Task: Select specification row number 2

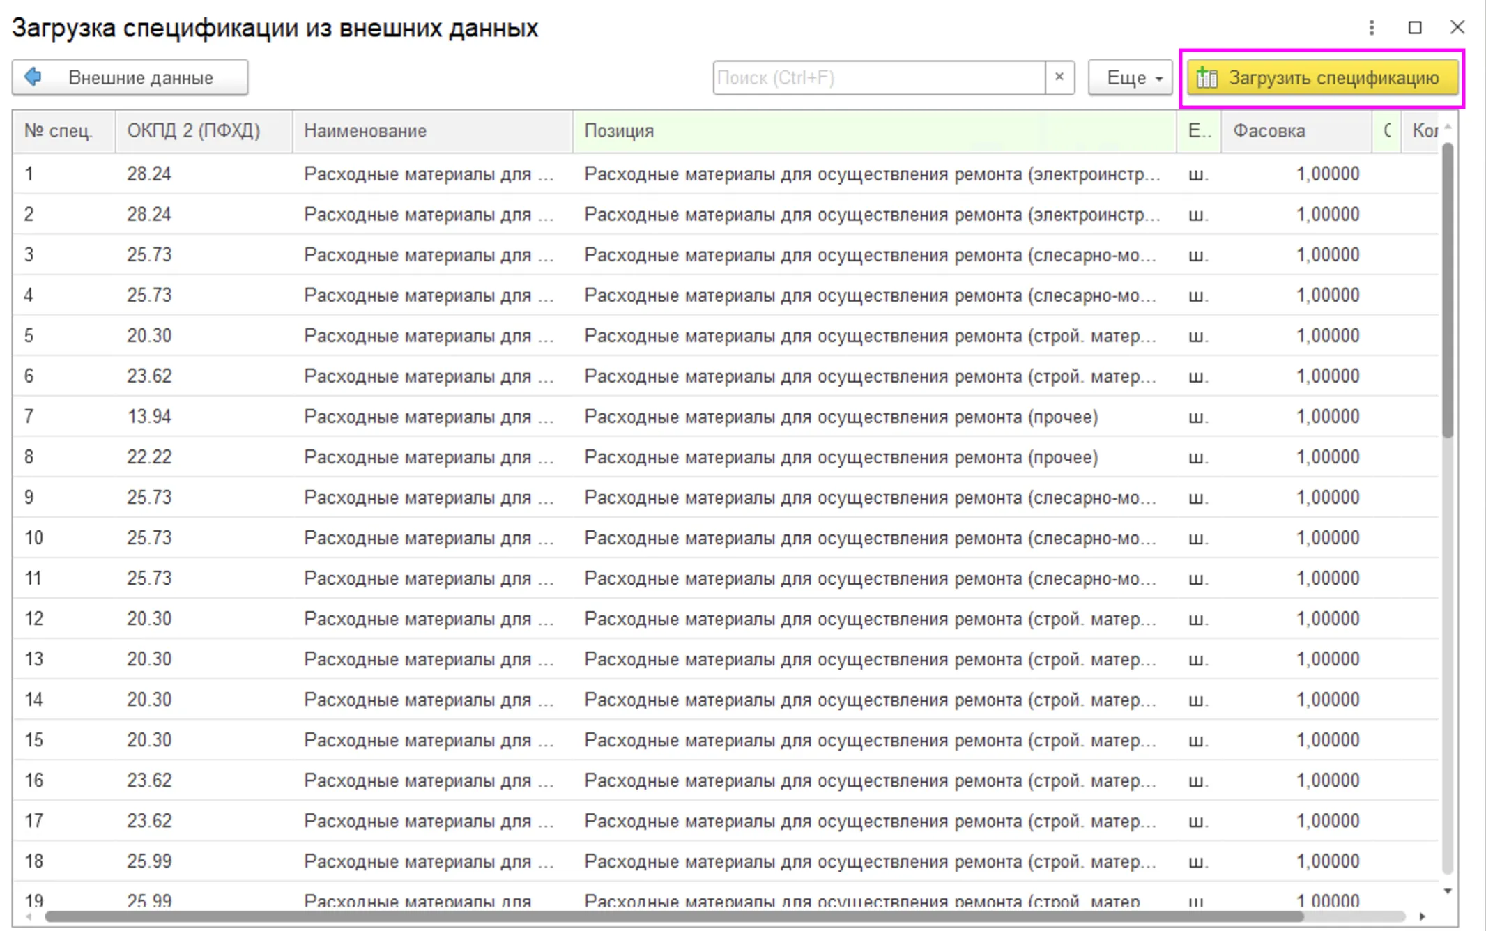Action: tap(725, 215)
